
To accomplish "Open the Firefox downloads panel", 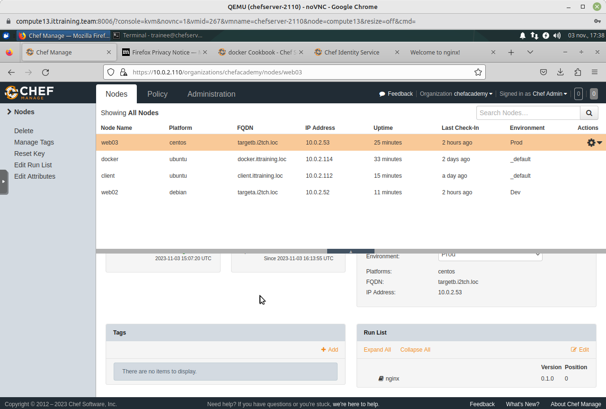I will [561, 72].
